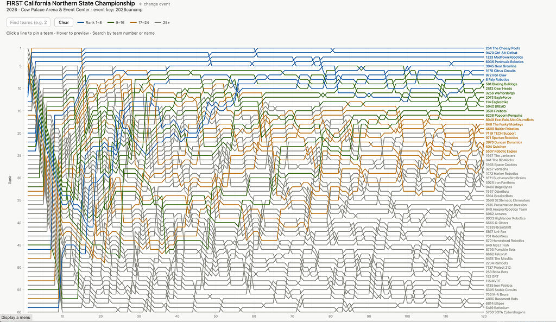The height and width of the screenshot is (322, 556).
Task: Pin the 5940 BREAD team label
Action: coord(496,106)
